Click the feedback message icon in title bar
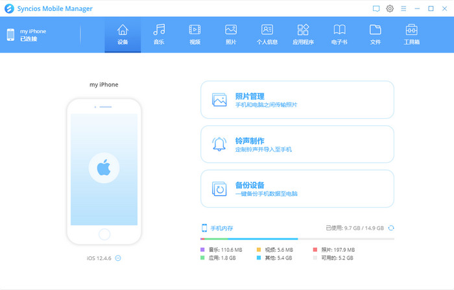Screen dimensions: 454x290 pyautogui.click(x=376, y=8)
